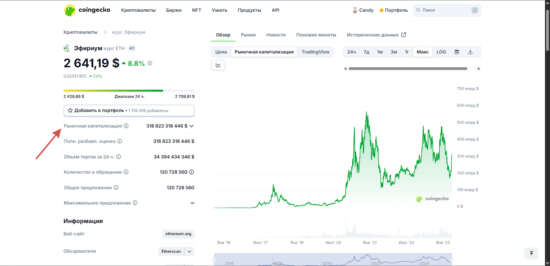Screen dimensions: 550x266
Task: Click the search magnifier icon
Action: point(418,10)
